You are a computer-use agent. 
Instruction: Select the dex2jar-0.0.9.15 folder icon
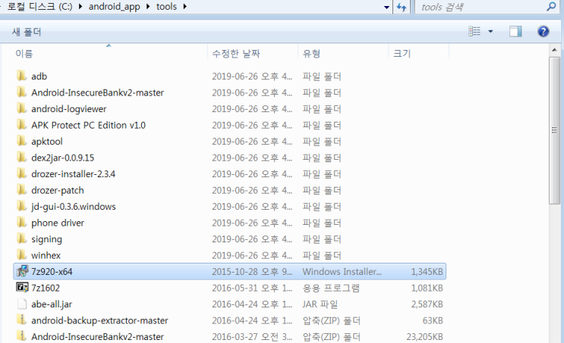(21, 157)
